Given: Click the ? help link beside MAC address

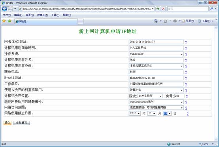Looking at the screenshot, I should click(x=186, y=42).
